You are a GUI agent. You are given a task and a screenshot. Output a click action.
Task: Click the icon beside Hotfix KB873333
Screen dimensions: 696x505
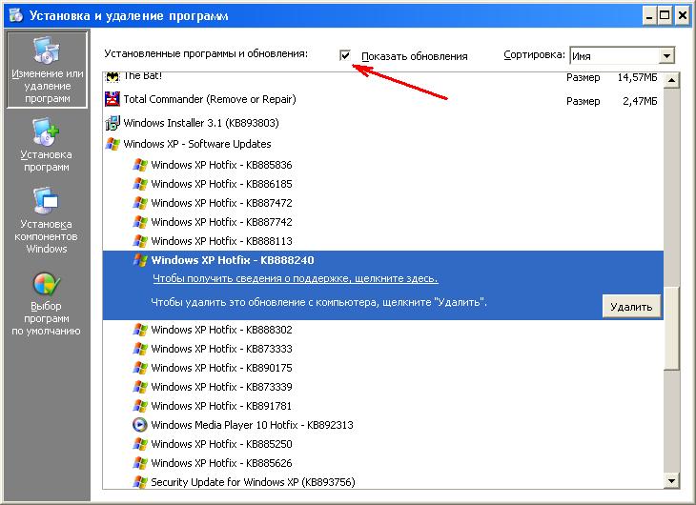(x=140, y=349)
